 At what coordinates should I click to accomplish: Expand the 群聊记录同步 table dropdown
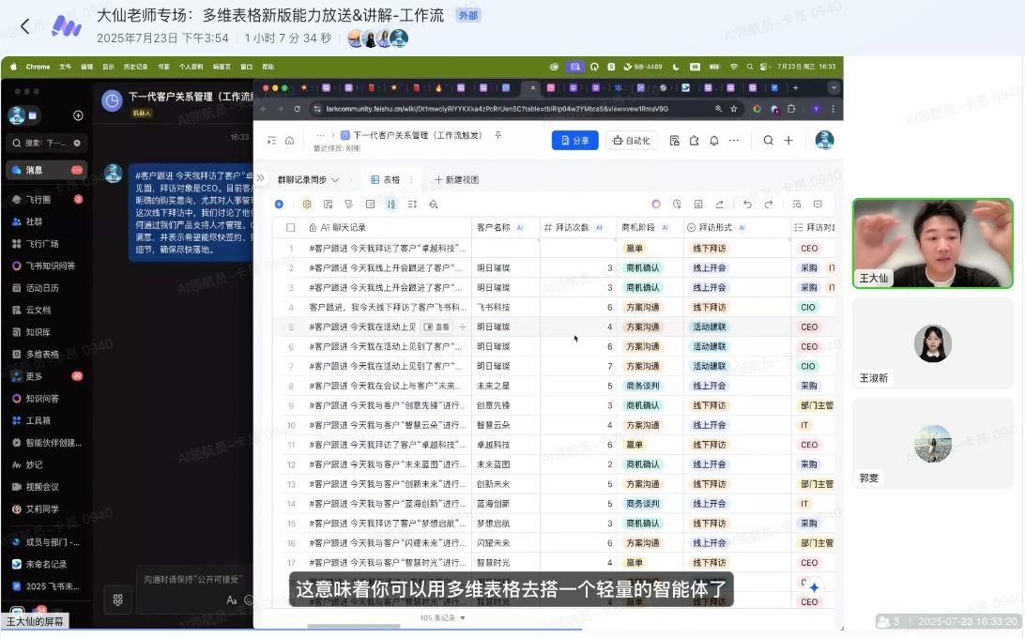click(x=310, y=179)
